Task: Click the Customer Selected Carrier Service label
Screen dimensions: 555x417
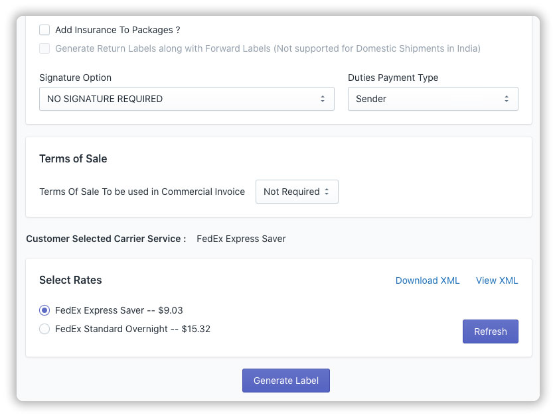Action: point(106,239)
